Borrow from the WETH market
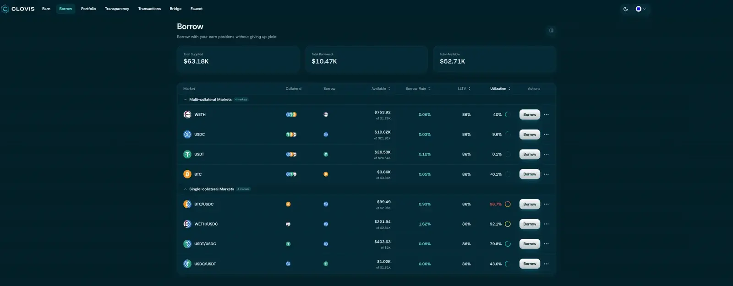This screenshot has height=286, width=733. pyautogui.click(x=530, y=114)
